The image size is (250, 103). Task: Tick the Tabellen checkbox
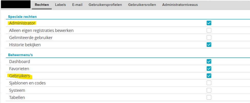pos(209,97)
